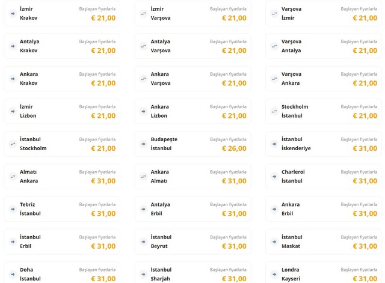
Task: Open the İstanbul to İskenderiye flight deal
Action: point(324,144)
